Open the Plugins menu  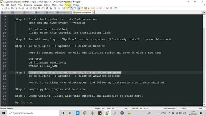pyautogui.click(x=68, y=5)
